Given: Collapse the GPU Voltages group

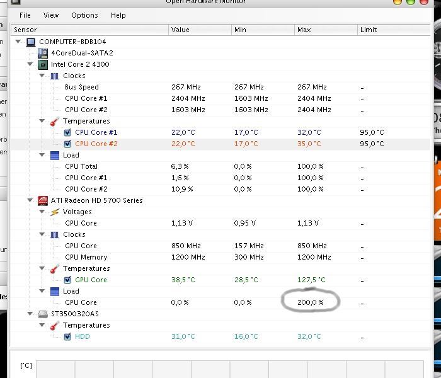Looking at the screenshot, I should [42, 212].
